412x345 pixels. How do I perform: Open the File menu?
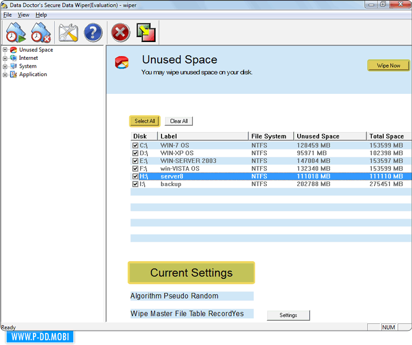point(7,15)
